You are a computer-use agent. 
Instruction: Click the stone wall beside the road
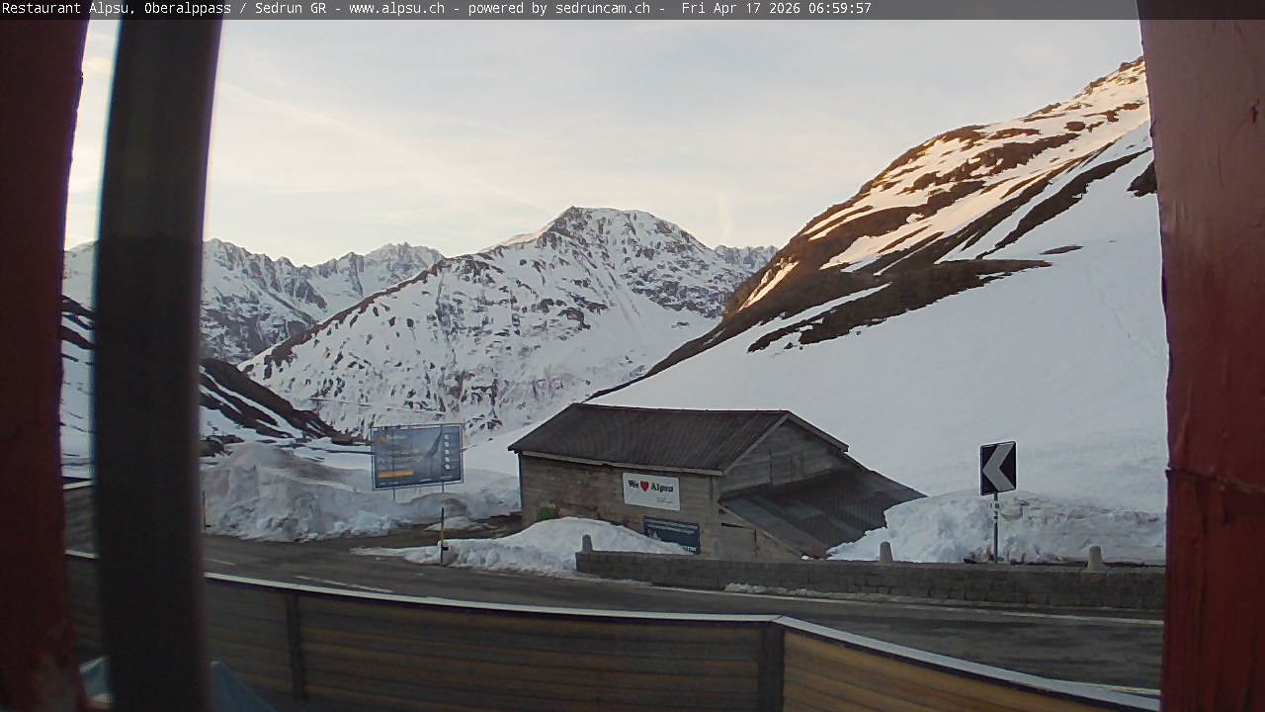870,580
